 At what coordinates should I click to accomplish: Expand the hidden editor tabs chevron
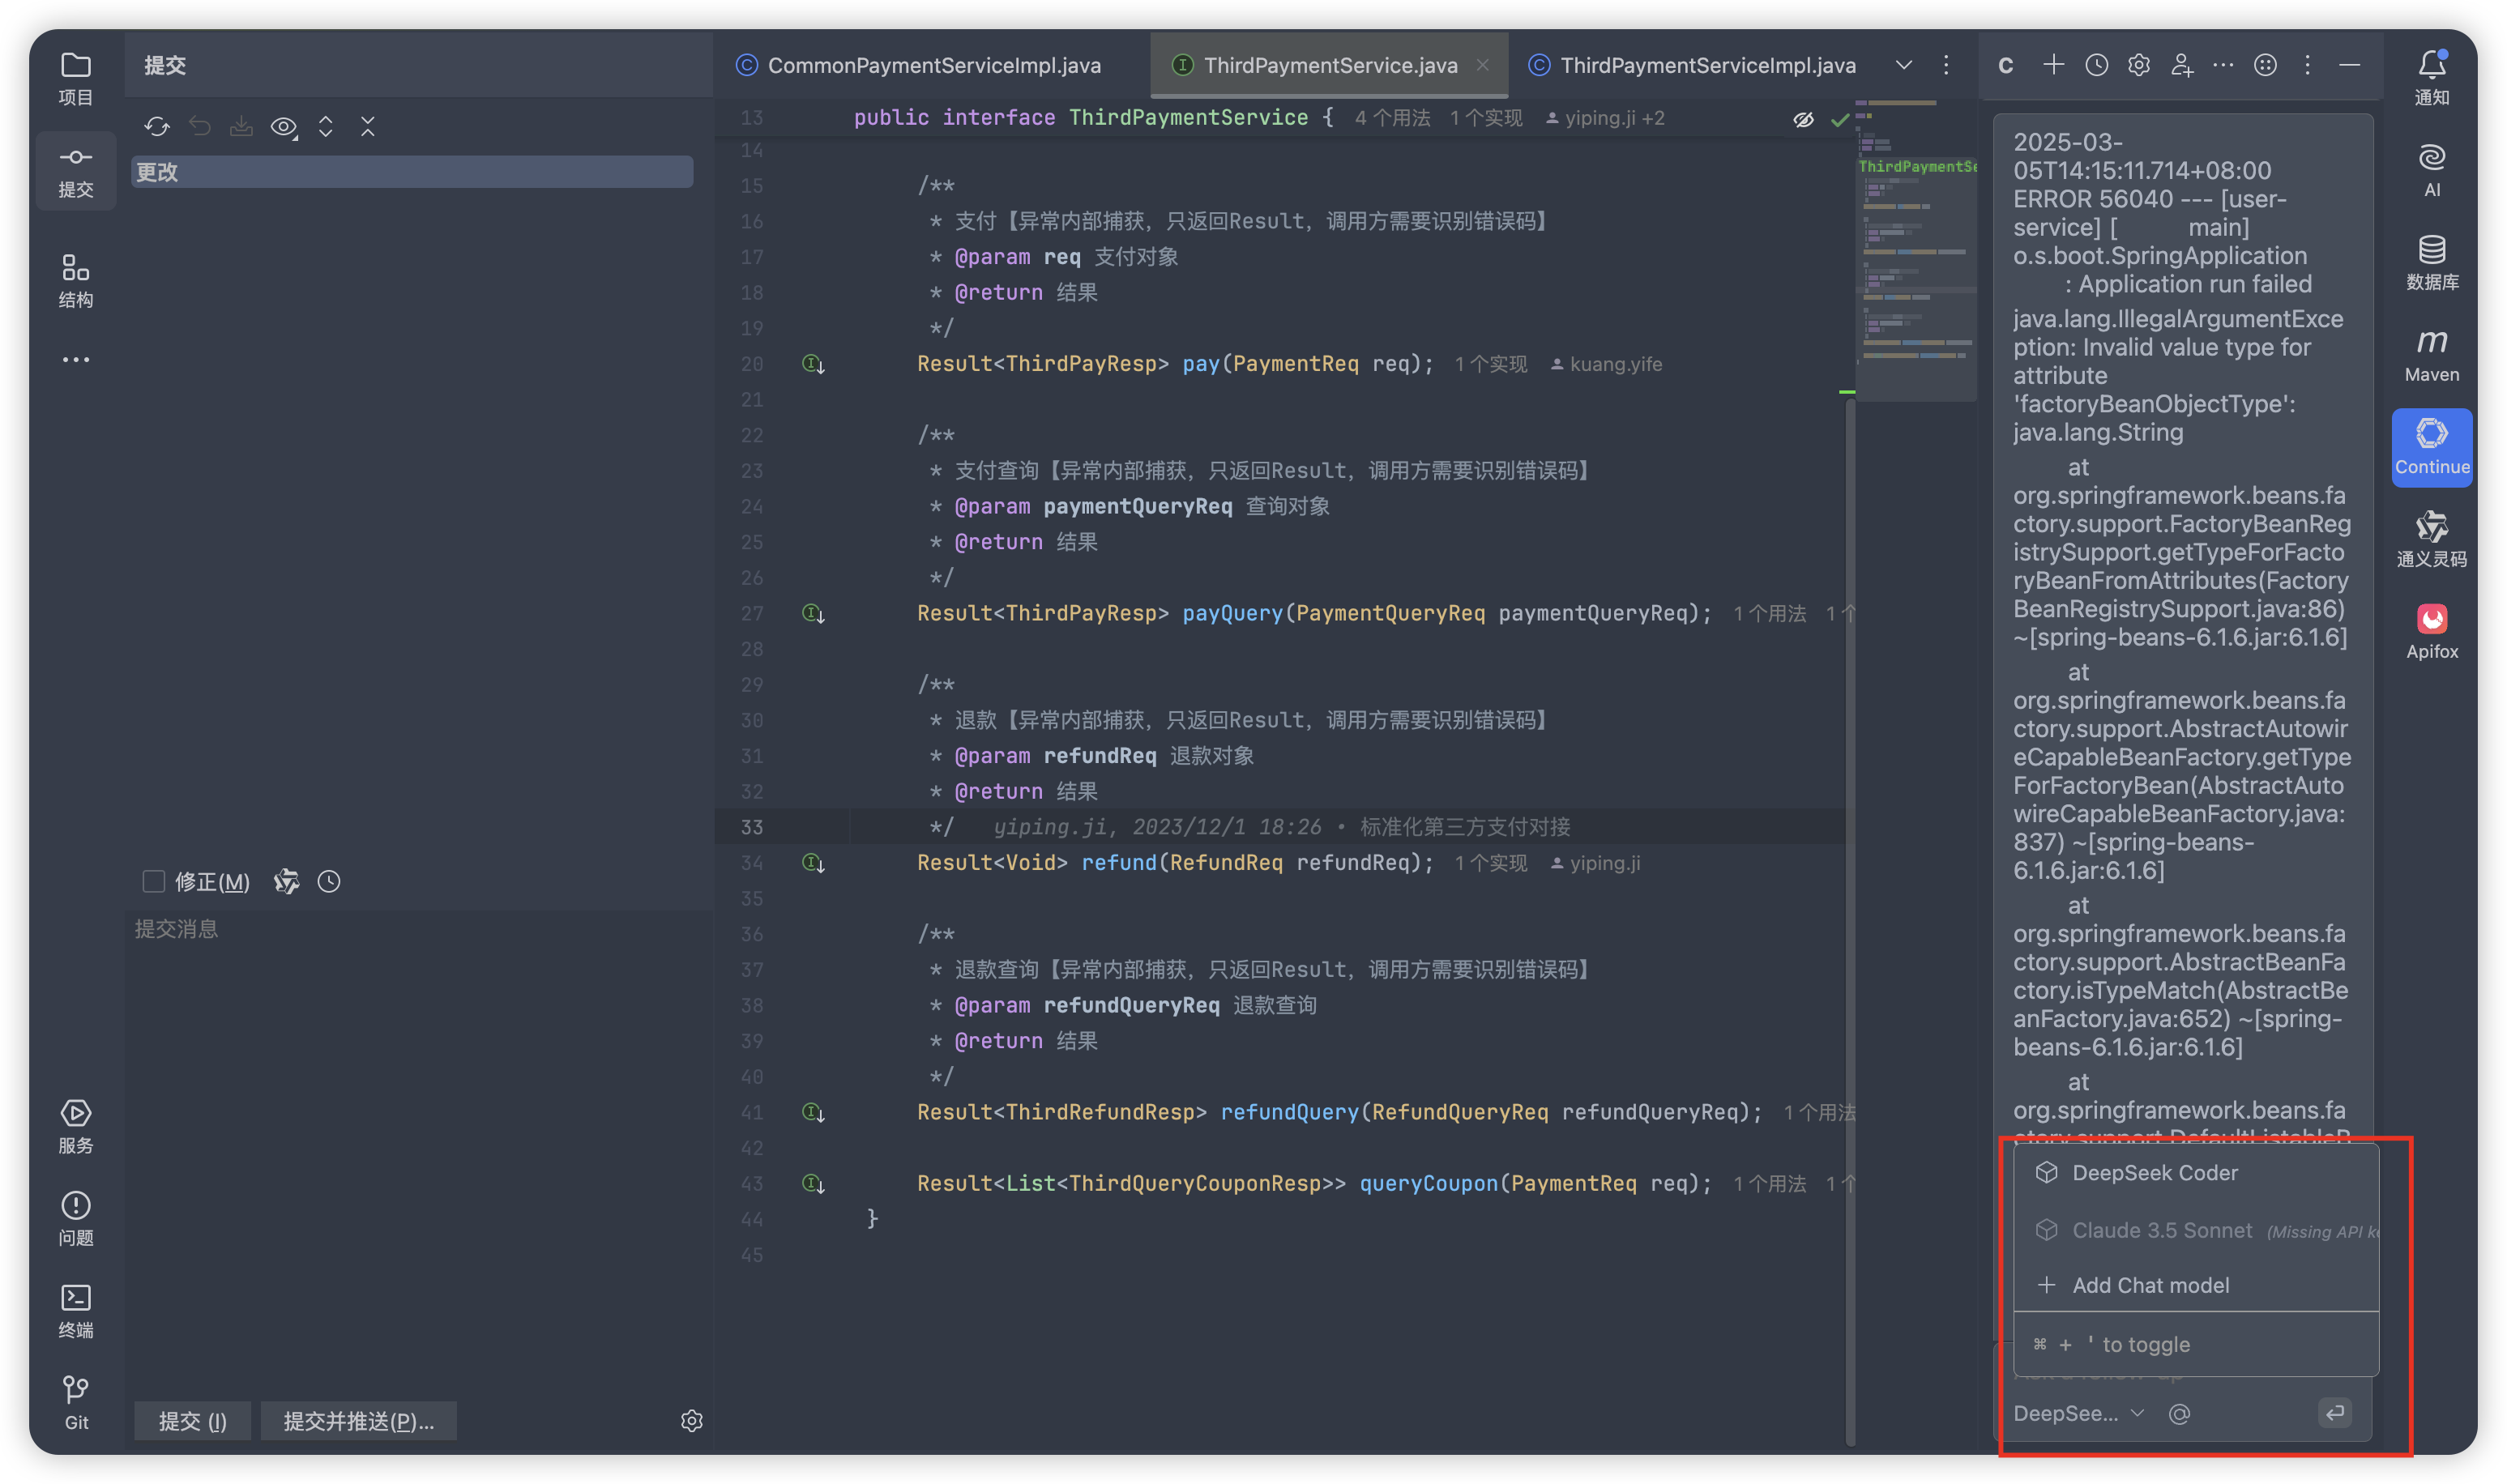point(1903,65)
